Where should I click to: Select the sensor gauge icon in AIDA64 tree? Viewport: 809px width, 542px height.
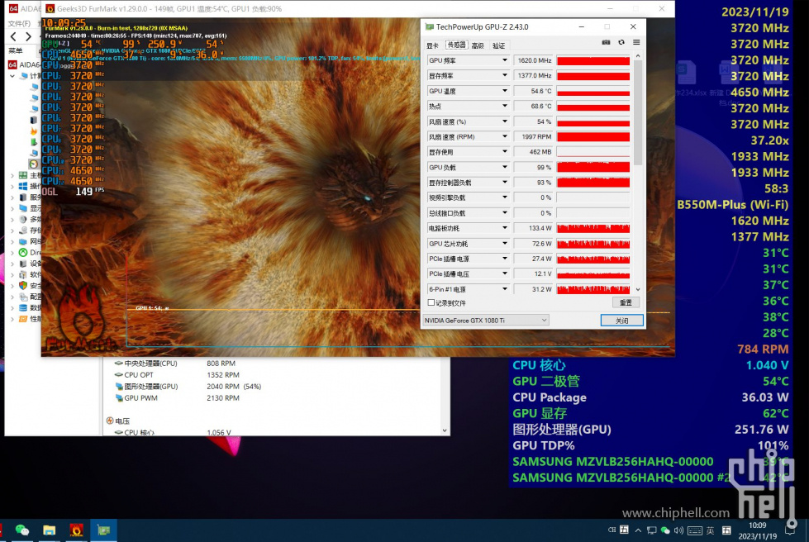pos(34,164)
